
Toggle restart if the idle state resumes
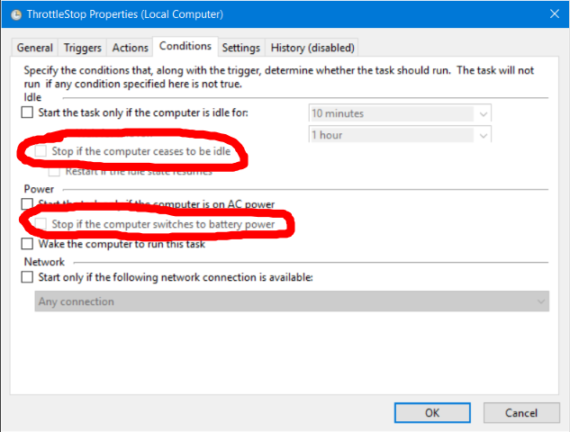(x=54, y=171)
